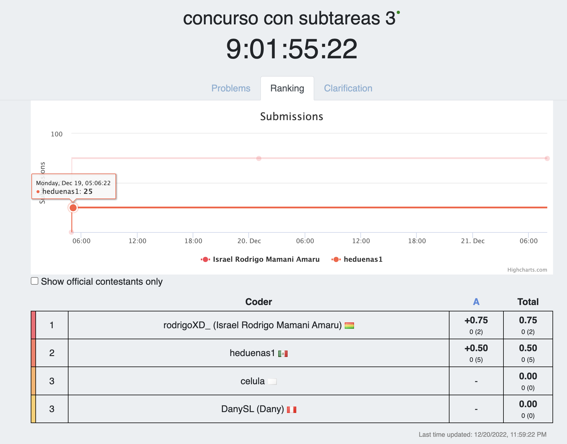
Task: Click the rightmost pink series data point
Action: coord(547,158)
